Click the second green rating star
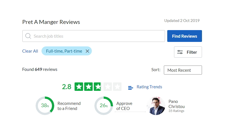The image size is (226, 135). (89, 87)
